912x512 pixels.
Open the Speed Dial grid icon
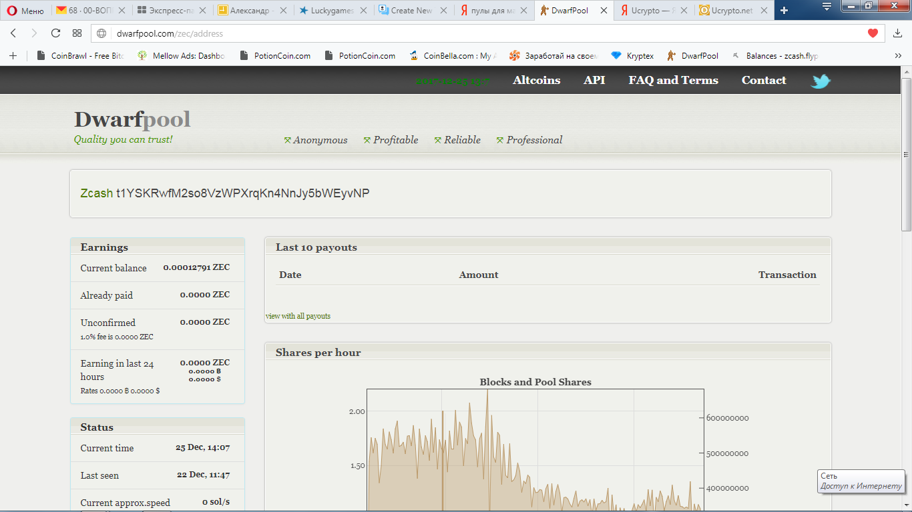(77, 33)
